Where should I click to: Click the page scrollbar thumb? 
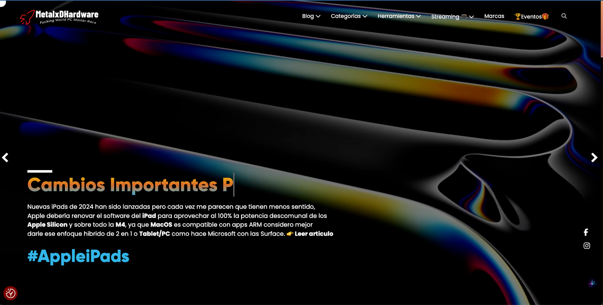click(601, 29)
